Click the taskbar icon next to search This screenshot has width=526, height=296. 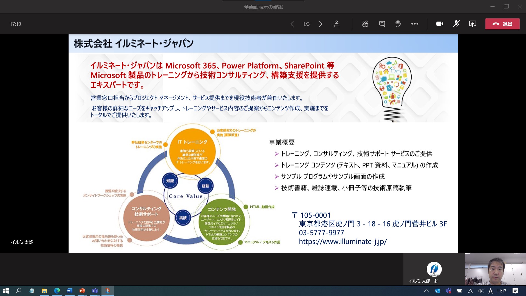tap(32, 291)
